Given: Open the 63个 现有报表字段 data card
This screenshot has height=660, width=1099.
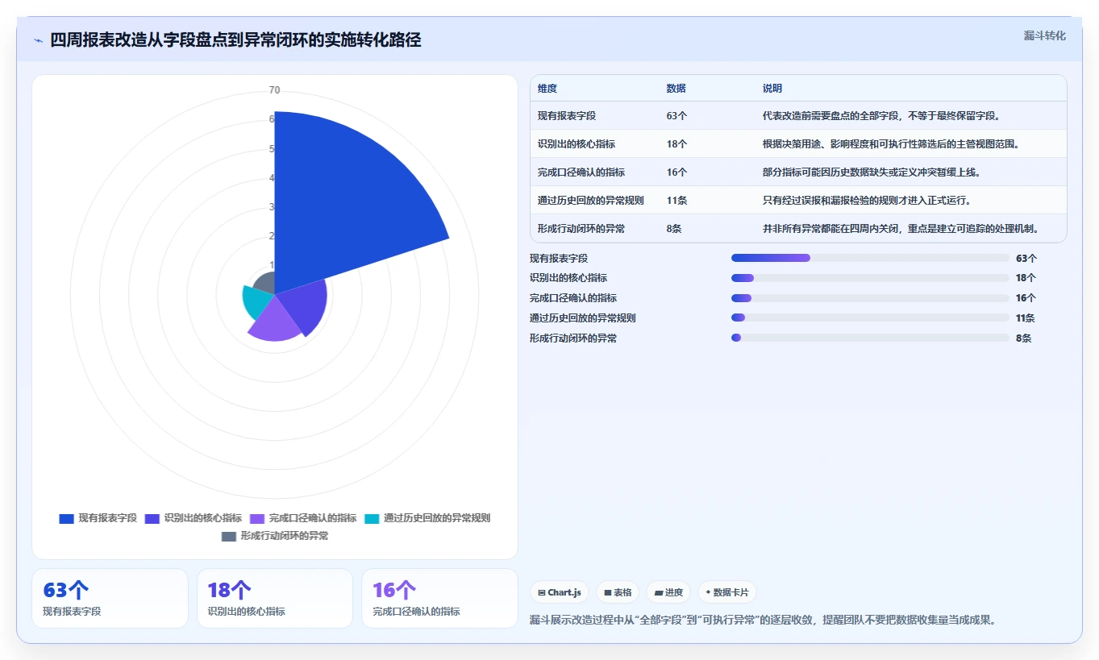Looking at the screenshot, I should 110,598.
